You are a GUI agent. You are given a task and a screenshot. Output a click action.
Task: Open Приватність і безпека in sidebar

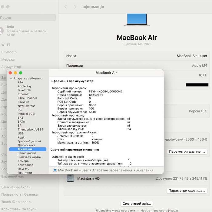click(19, 194)
